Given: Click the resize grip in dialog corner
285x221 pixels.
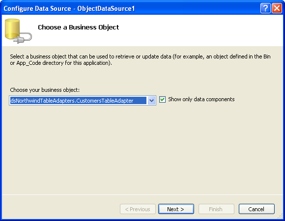Looking at the screenshot, I should coord(280,216).
